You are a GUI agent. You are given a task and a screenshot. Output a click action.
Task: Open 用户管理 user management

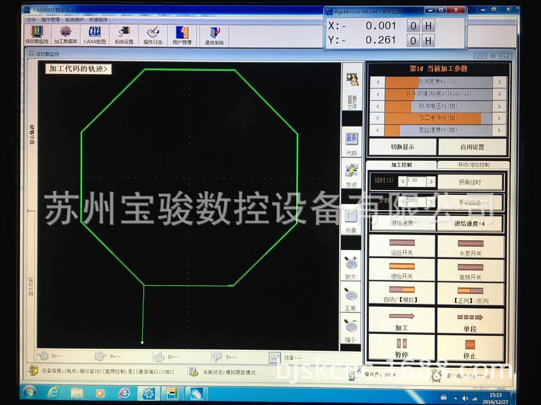coord(182,35)
